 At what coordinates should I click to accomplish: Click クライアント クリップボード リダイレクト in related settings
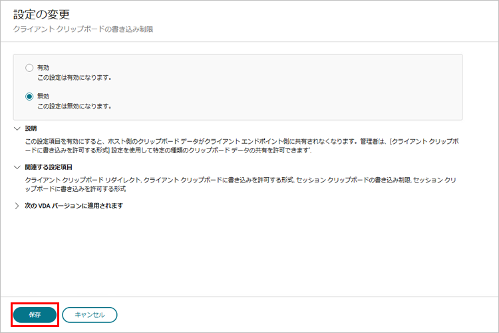(82, 180)
